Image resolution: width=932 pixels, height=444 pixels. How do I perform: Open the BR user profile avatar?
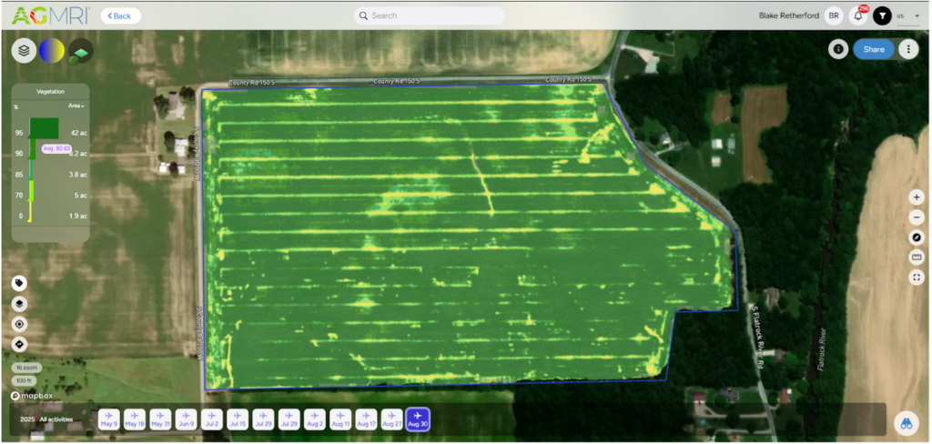(x=834, y=15)
